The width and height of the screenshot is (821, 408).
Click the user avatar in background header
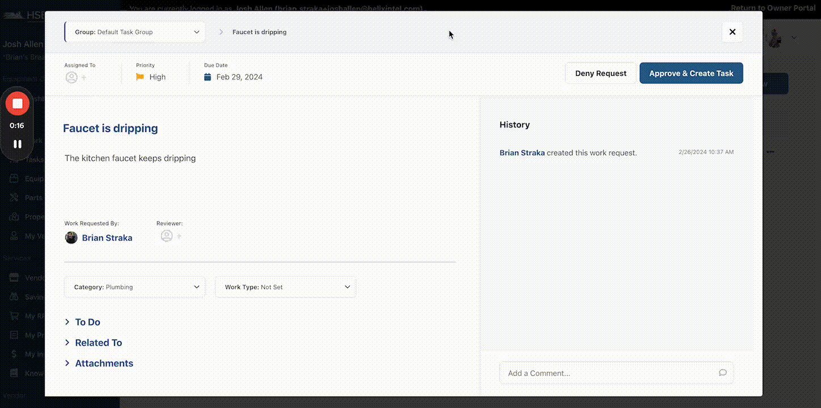tap(773, 39)
